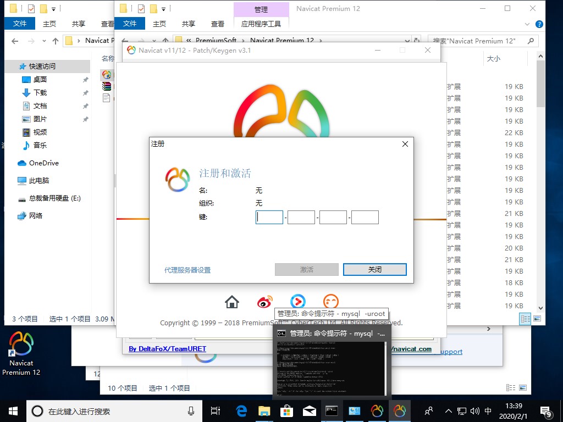The width and height of the screenshot is (563, 422).
Task: Open quick access toolbar dropdown in Navicat Premium 12 window
Action: [163, 9]
